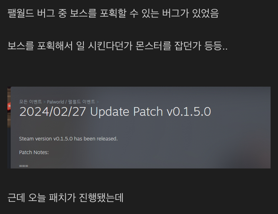Click the v0.1.5.0 version in the large heading
The height and width of the screenshot is (214, 278).
coord(189,112)
